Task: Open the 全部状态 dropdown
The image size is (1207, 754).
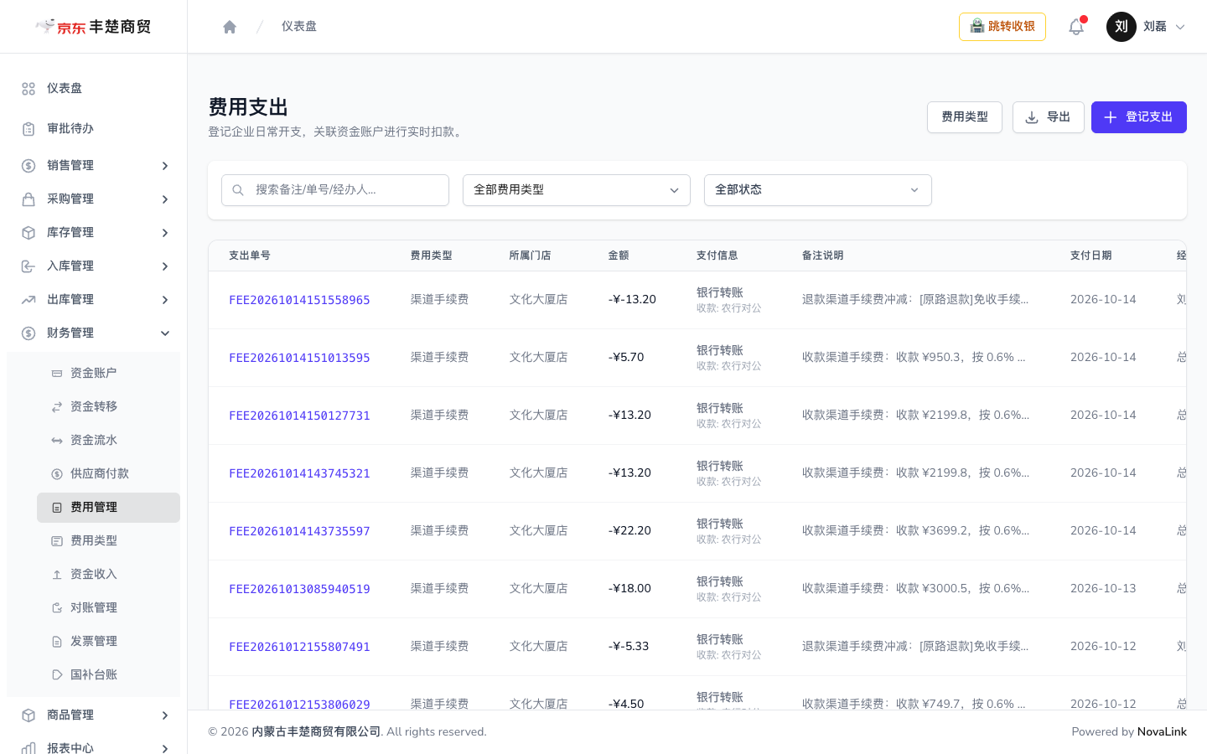Action: 818,190
